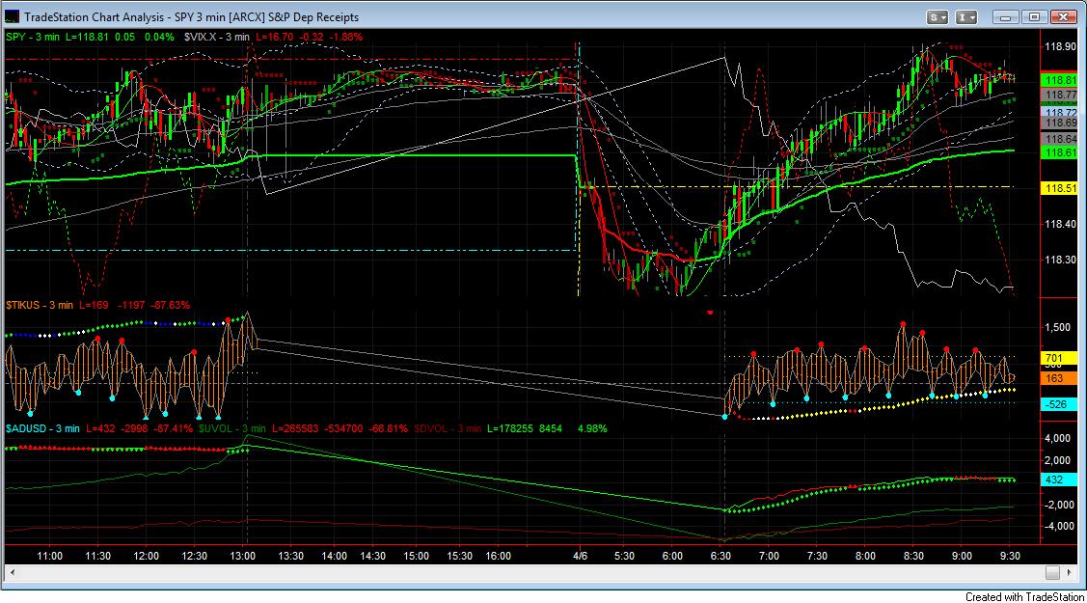The width and height of the screenshot is (1087, 603).
Task: Click the orange 163 TICK value marker
Action: (x=1060, y=378)
